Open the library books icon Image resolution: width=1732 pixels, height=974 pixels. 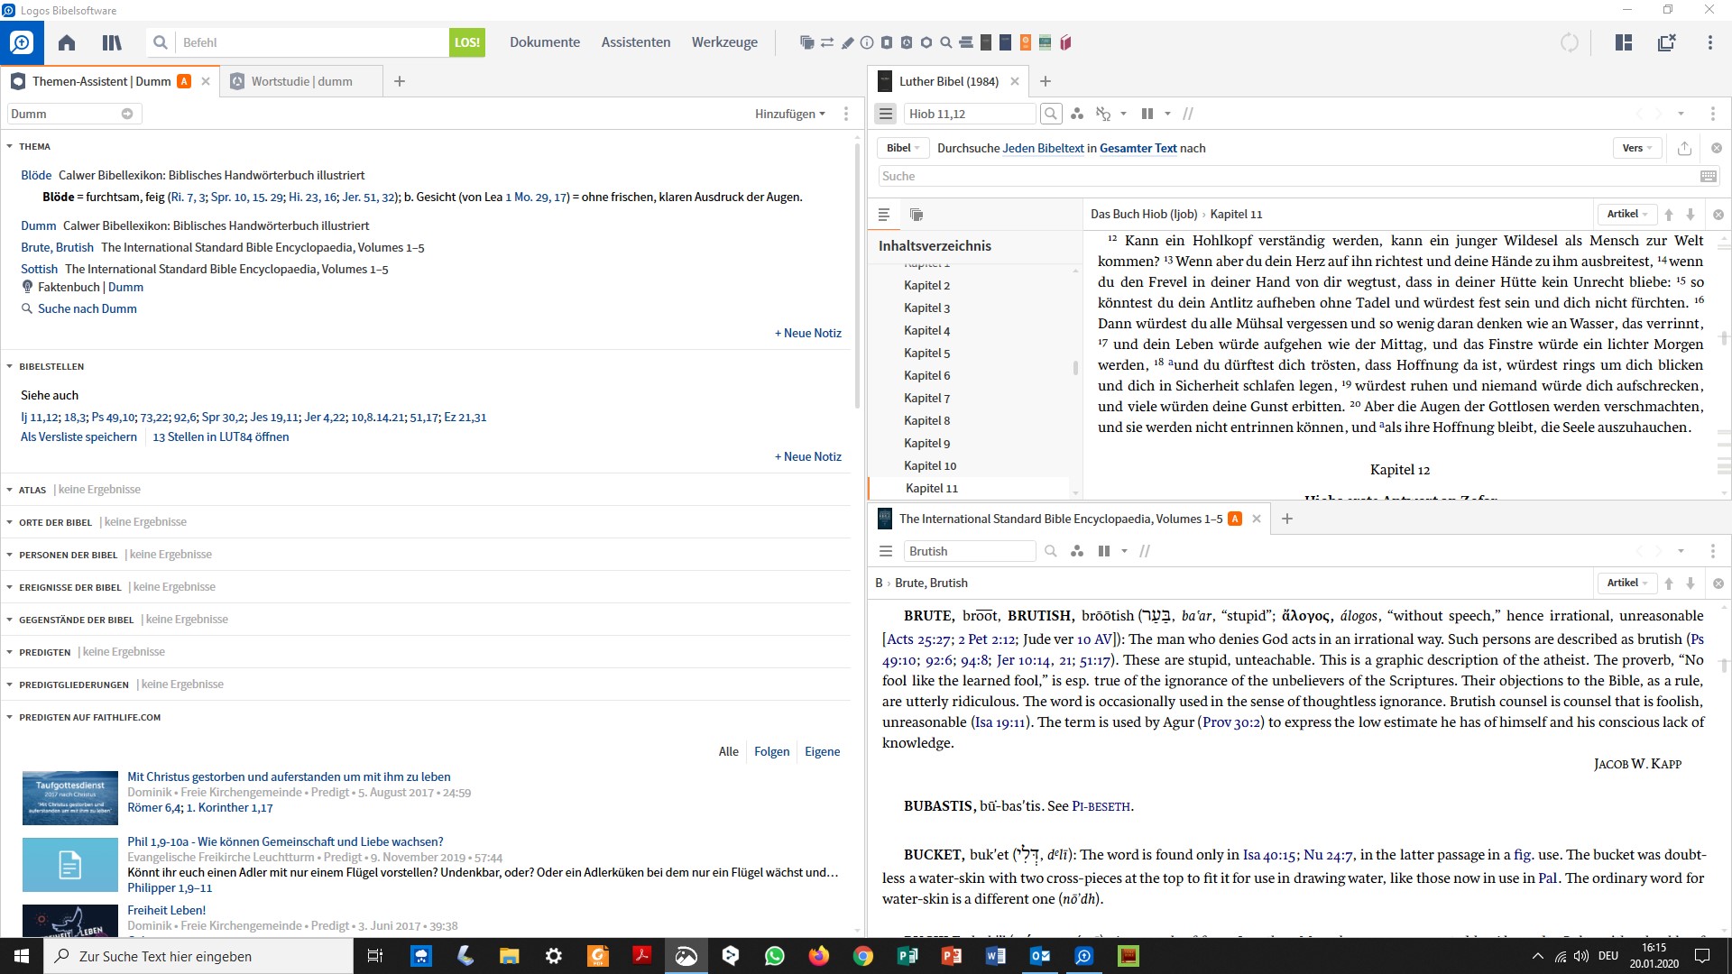(112, 42)
